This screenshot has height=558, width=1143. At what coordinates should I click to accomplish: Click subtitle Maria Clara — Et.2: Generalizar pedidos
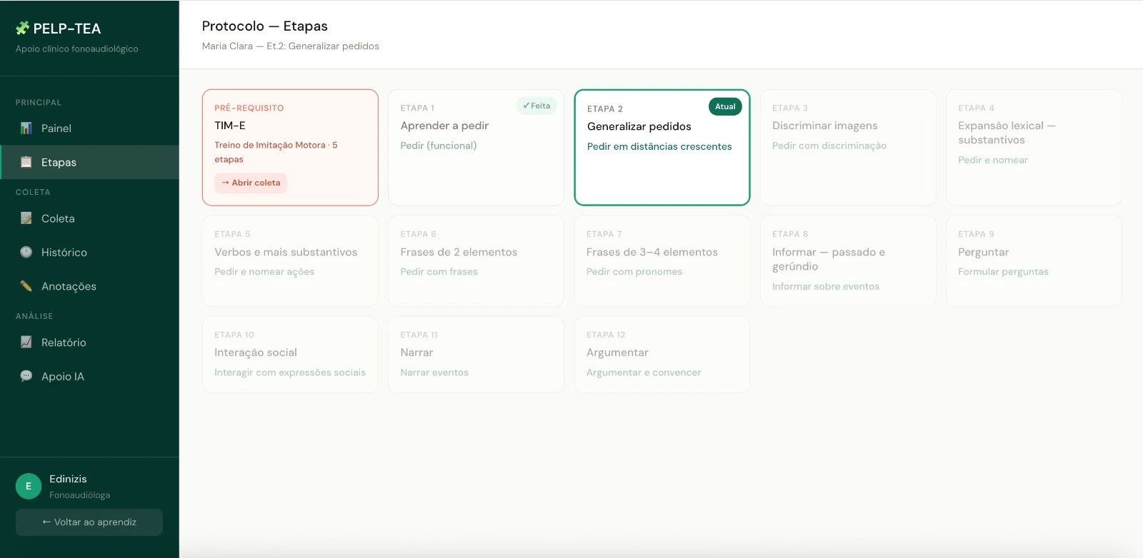(290, 46)
